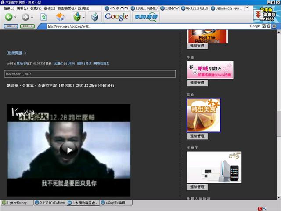Screen dimensions: 281x211
Task: Reload the page with the Refresh icon
Action: [x=43, y=17]
